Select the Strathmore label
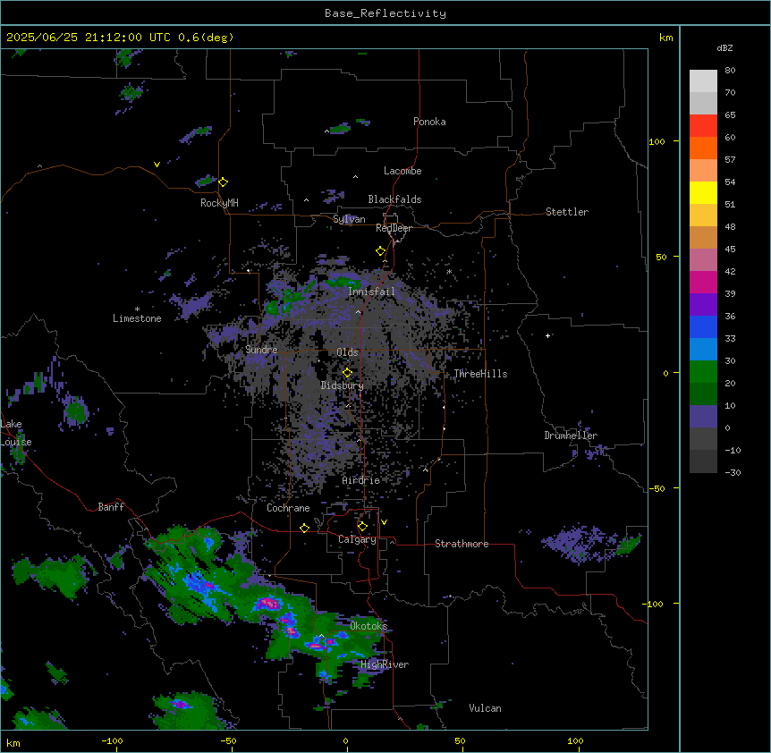Viewport: 771px width, 753px height. point(462,544)
